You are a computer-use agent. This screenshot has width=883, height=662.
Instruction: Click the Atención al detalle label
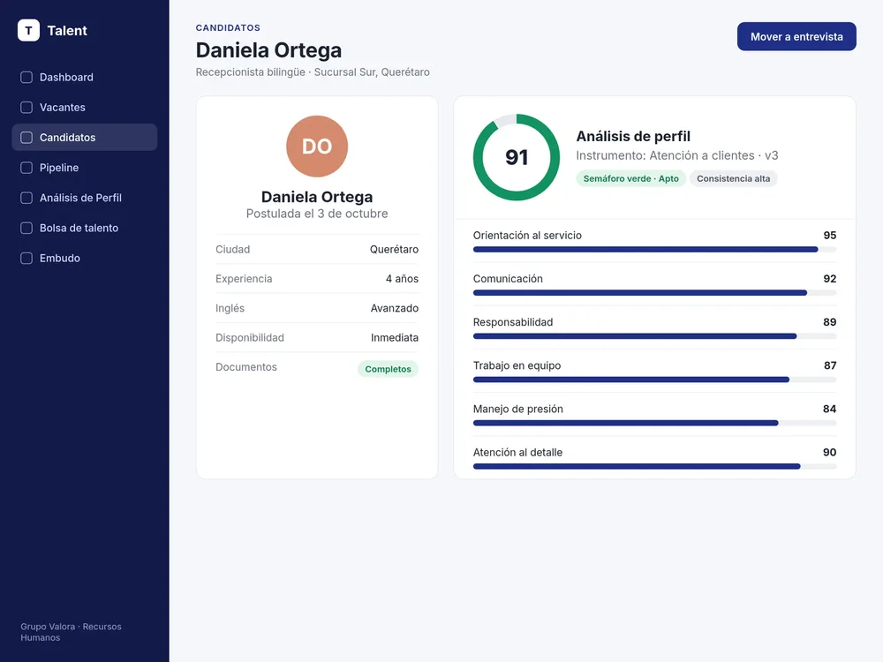tap(517, 452)
